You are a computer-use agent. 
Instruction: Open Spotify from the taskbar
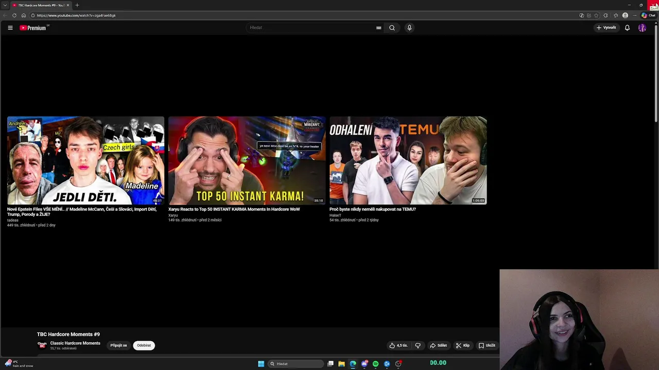pos(375,364)
